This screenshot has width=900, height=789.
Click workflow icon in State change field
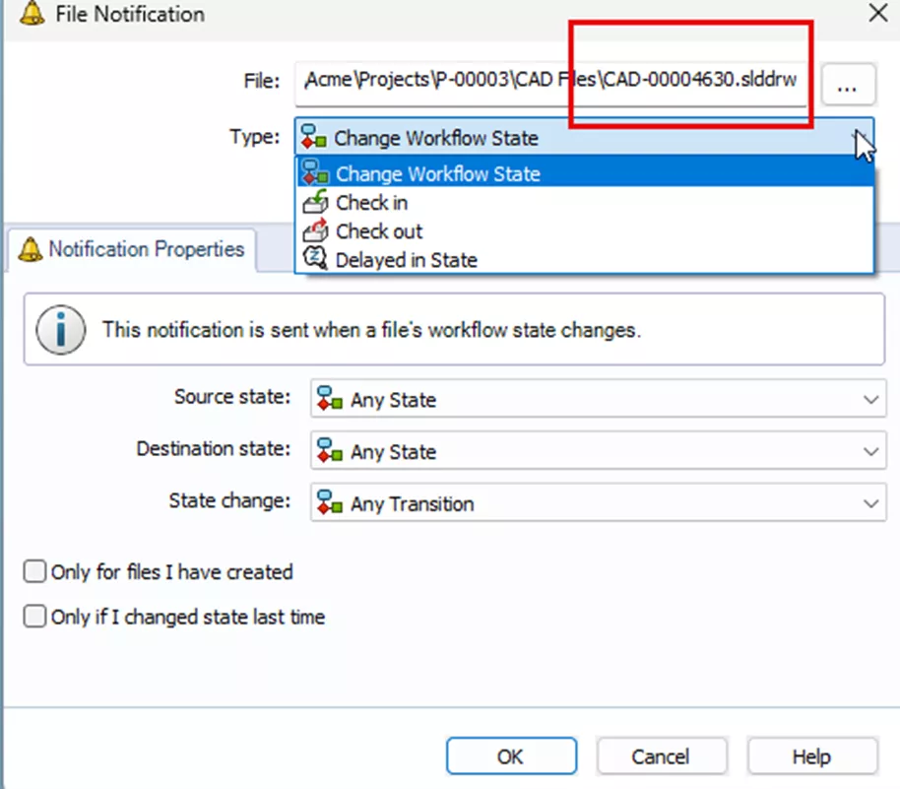[x=330, y=502]
